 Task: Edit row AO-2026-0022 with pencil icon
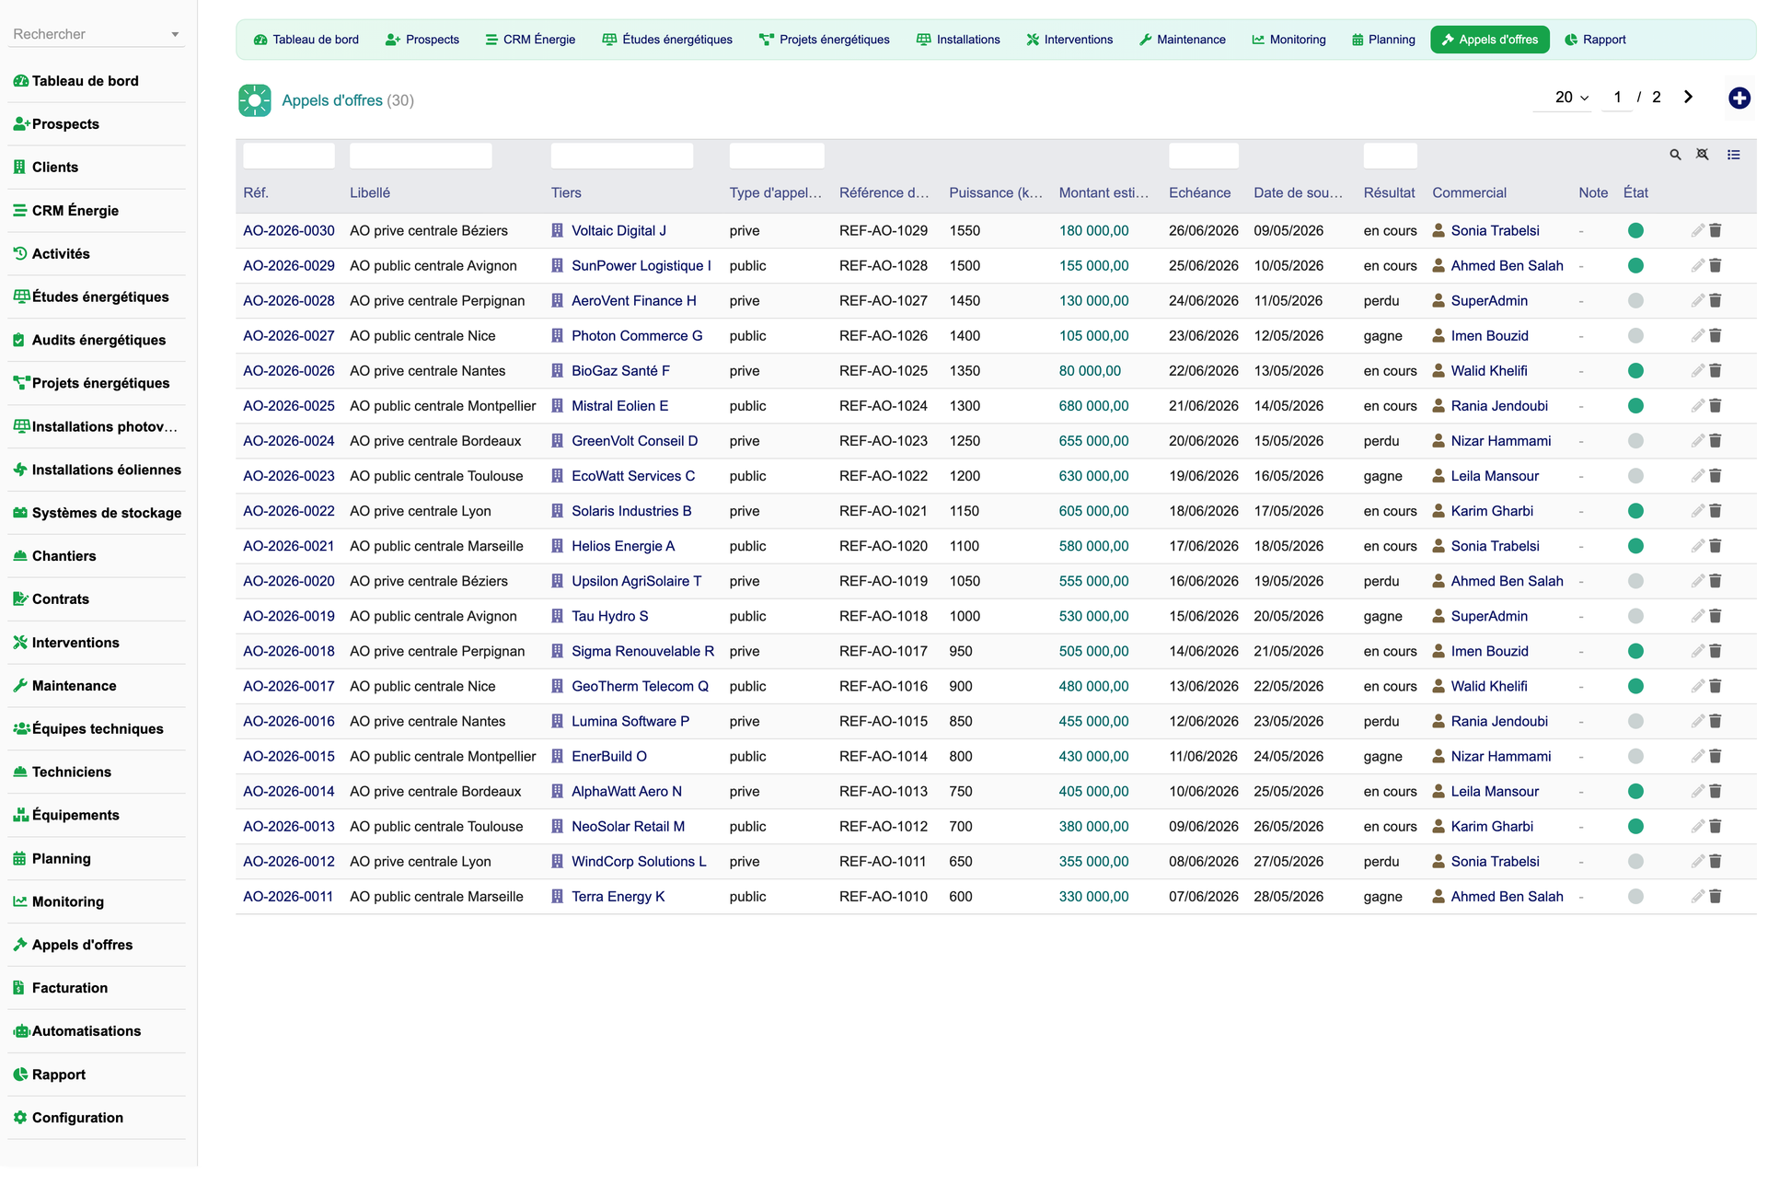click(1697, 511)
